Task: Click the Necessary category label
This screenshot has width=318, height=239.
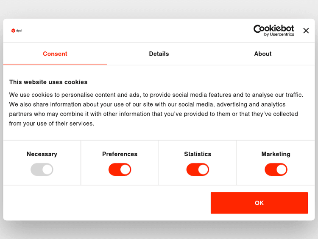Action: coord(42,154)
